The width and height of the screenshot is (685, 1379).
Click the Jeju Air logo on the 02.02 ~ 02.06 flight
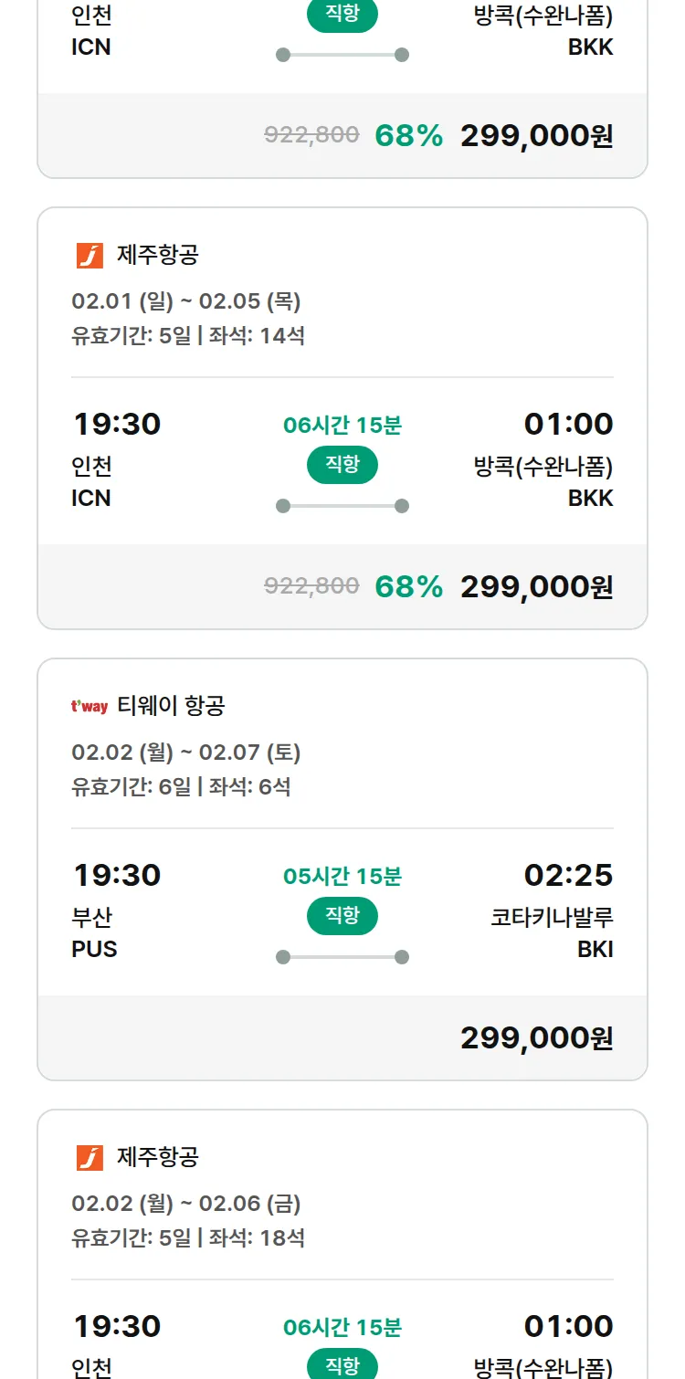click(90, 1158)
